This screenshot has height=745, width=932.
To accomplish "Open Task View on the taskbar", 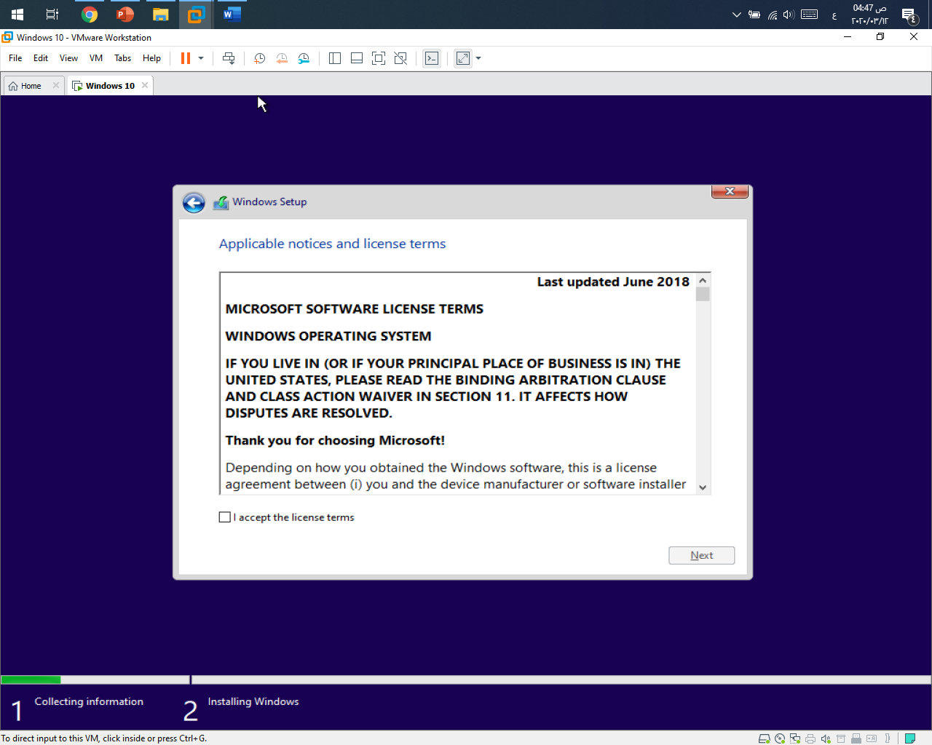I will pos(52,15).
